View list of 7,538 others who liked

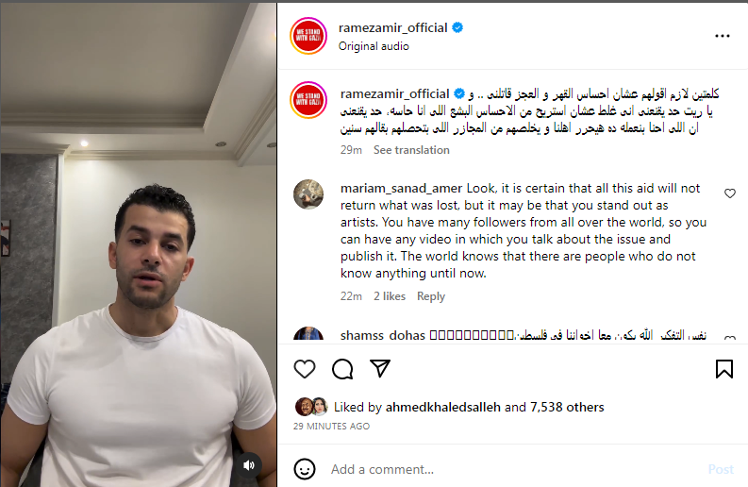[567, 408]
